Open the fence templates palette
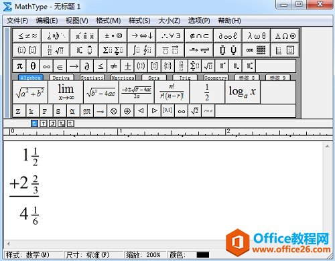The width and height of the screenshot is (335, 261). (x=27, y=50)
